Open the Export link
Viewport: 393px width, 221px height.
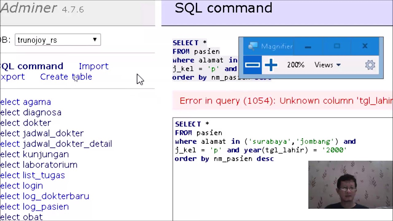pos(12,77)
